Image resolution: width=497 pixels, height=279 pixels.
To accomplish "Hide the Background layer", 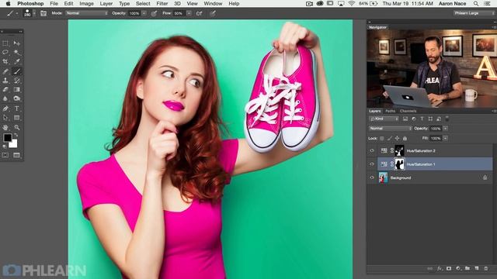I will [372, 177].
